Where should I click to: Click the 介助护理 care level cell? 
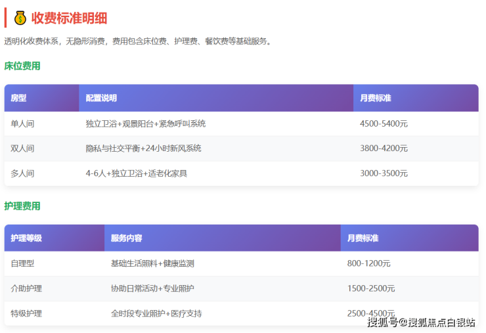pyautogui.click(x=26, y=288)
